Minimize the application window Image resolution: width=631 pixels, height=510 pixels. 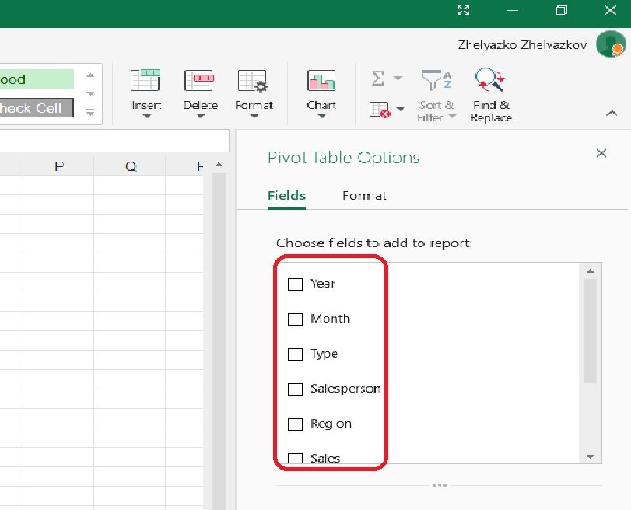coord(512,10)
